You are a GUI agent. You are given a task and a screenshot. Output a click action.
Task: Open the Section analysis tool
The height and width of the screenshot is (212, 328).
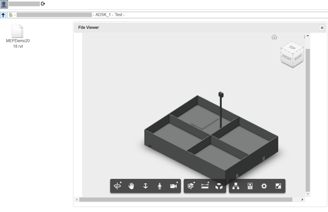pos(191,186)
